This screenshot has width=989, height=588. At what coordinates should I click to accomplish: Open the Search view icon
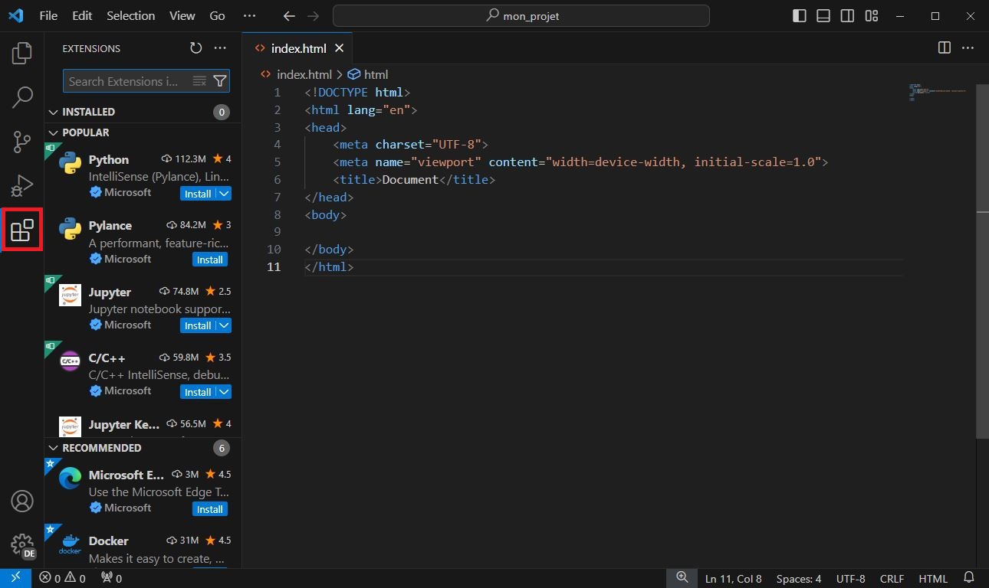tap(22, 97)
